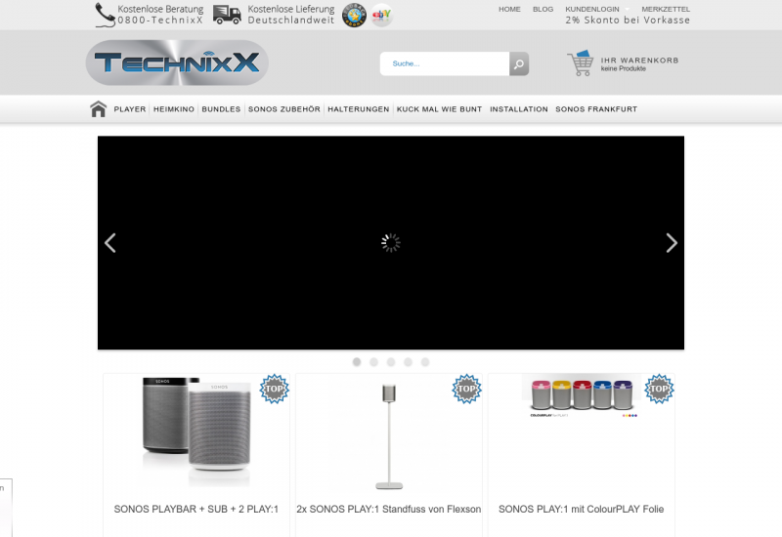The image size is (782, 537).
Task: Click the TechnixX logo
Action: tap(177, 63)
